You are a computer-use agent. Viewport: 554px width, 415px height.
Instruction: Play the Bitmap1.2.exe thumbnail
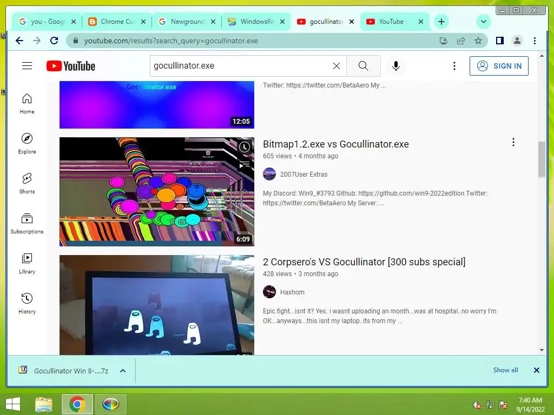pos(156,192)
